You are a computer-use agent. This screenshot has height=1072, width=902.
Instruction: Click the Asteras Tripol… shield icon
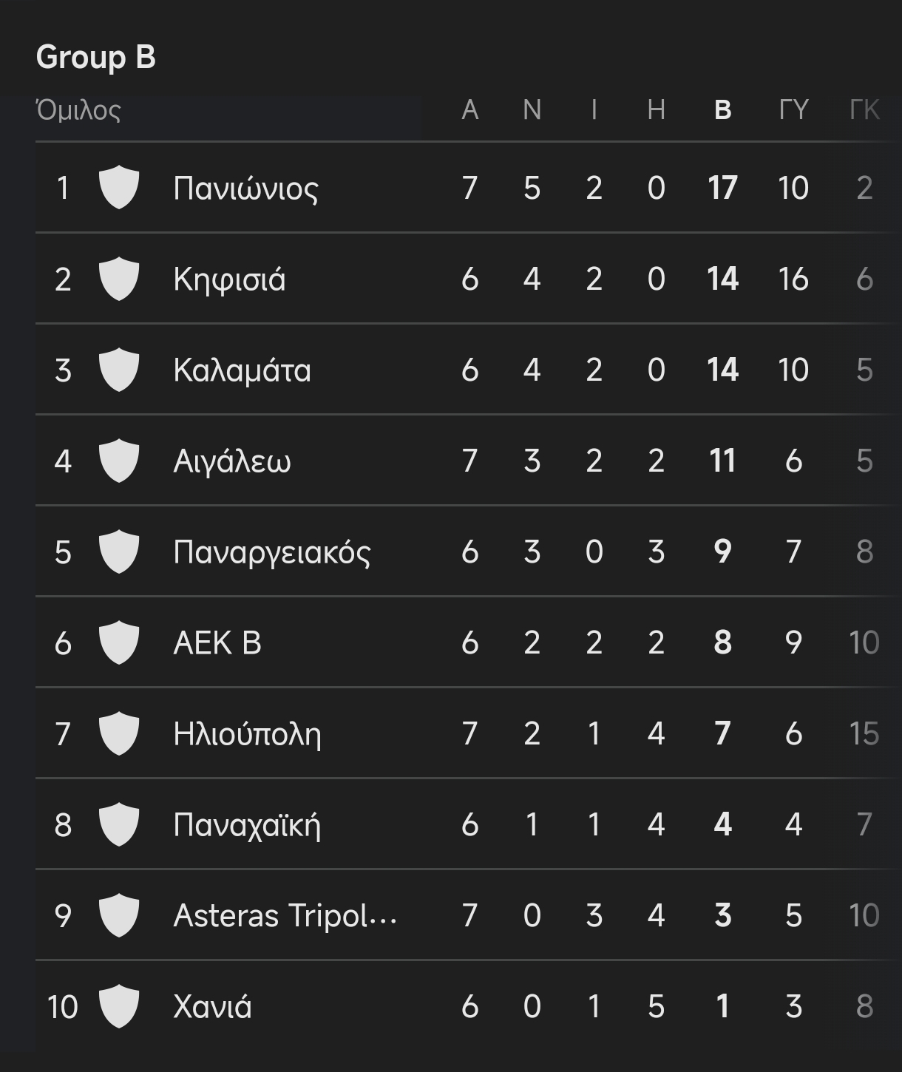point(118,915)
